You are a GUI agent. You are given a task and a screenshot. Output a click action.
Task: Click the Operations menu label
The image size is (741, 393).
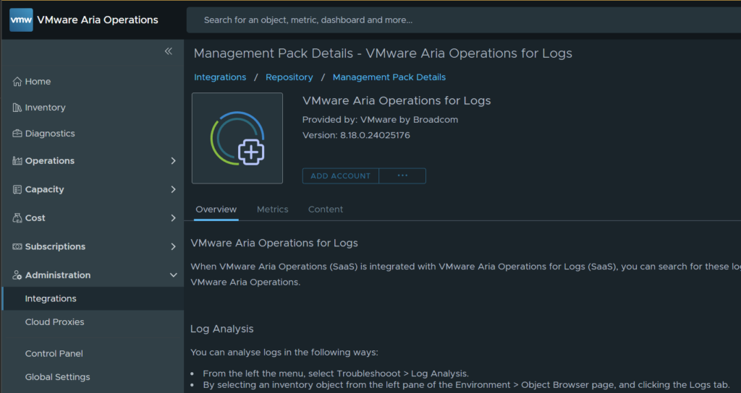point(50,161)
